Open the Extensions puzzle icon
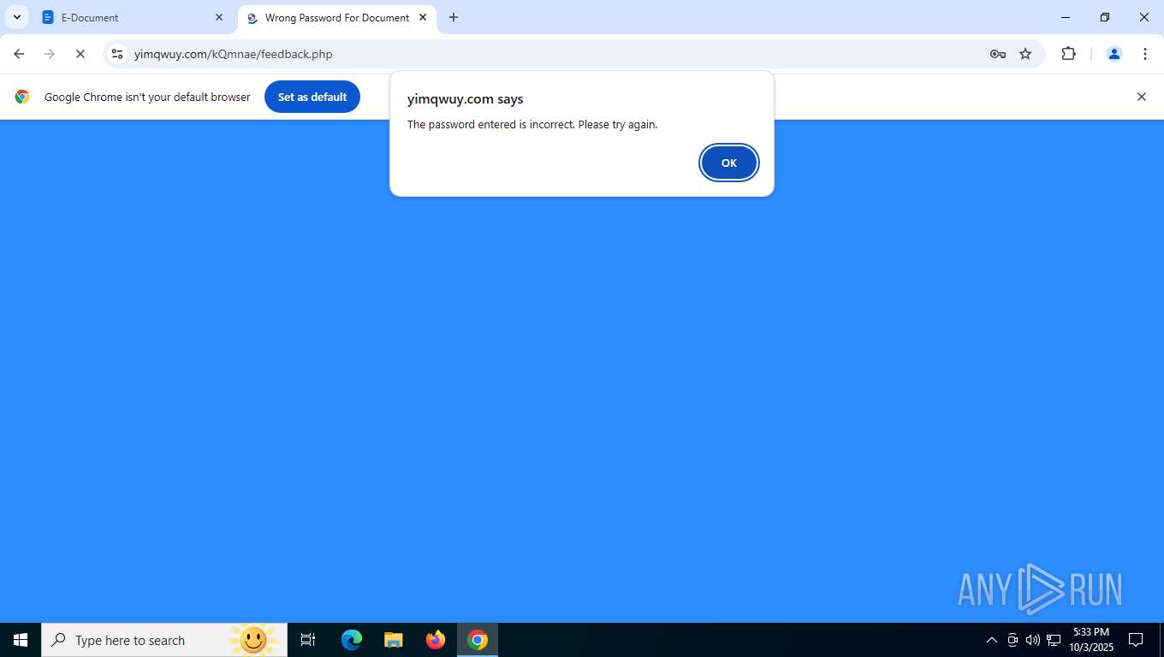The height and width of the screenshot is (657, 1164). (x=1068, y=54)
